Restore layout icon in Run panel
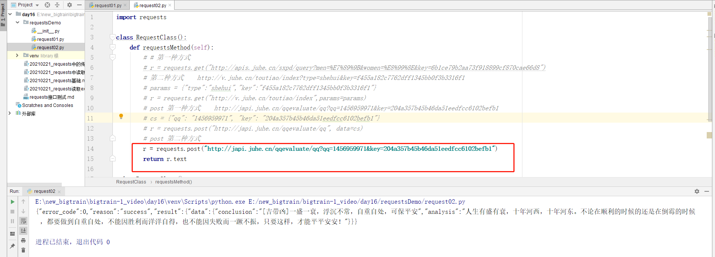This screenshot has width=715, height=257. point(12,233)
